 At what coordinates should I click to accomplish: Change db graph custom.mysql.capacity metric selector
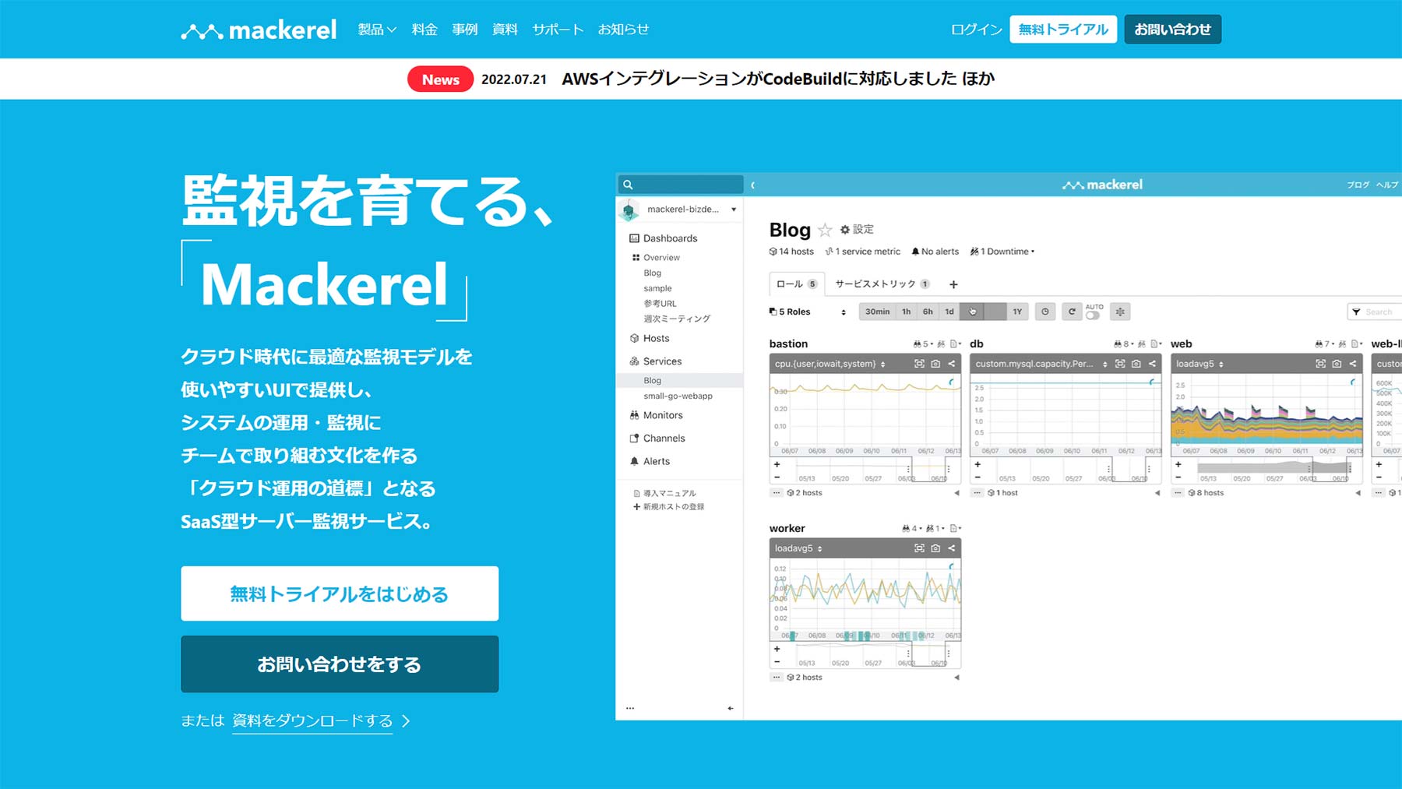tap(1041, 365)
